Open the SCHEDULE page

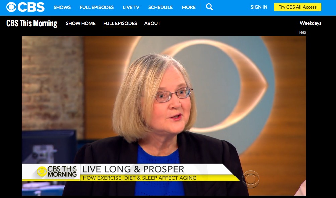(x=160, y=7)
